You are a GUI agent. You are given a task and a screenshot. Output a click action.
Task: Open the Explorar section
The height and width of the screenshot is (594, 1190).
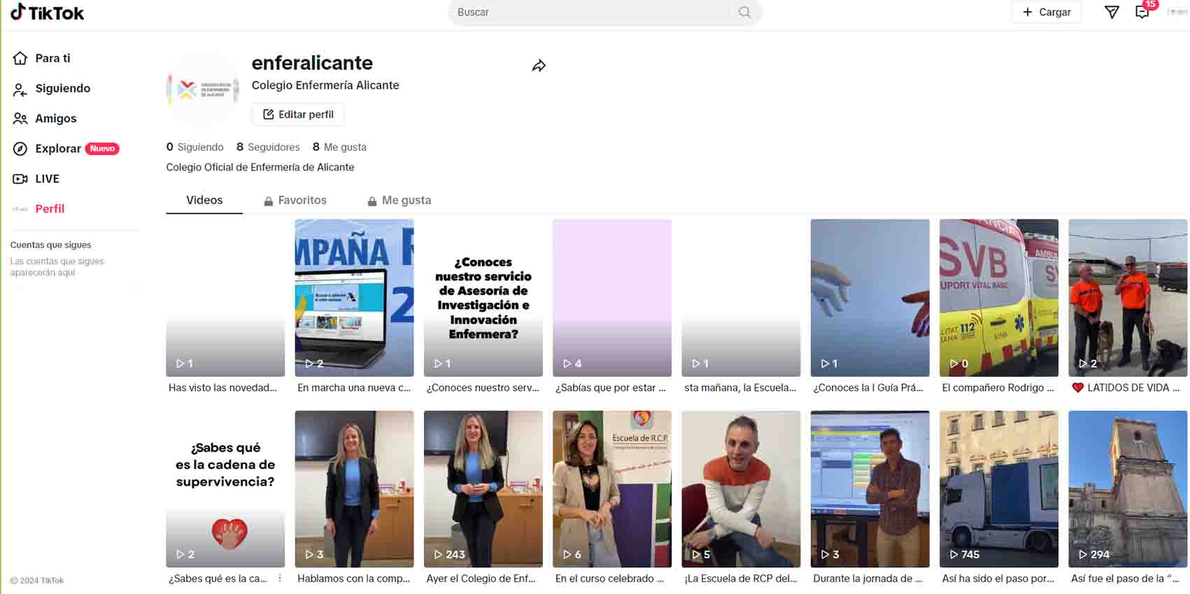click(x=58, y=148)
